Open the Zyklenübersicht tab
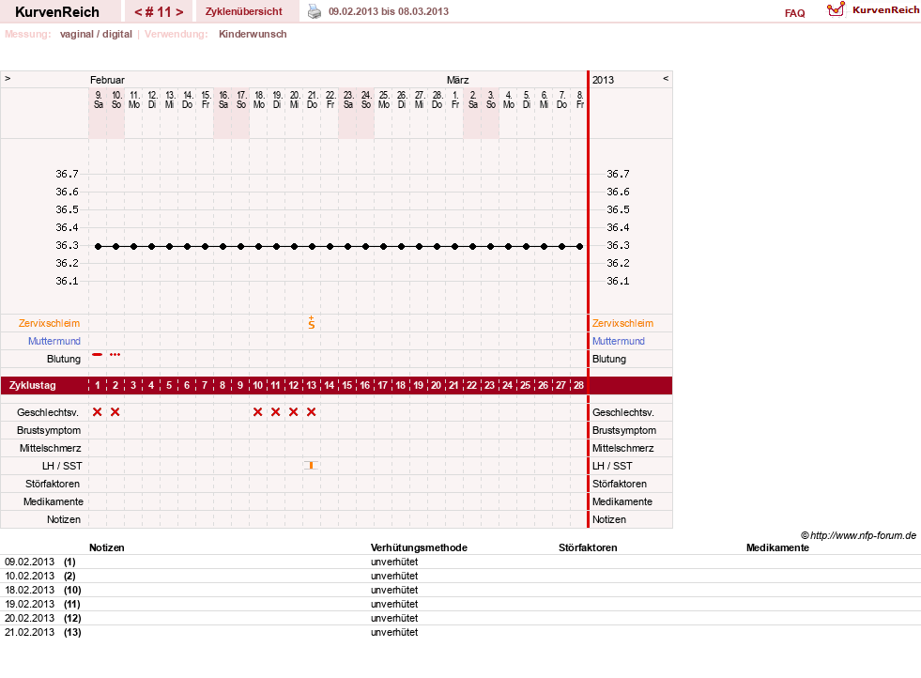The height and width of the screenshot is (678, 921). [x=244, y=11]
